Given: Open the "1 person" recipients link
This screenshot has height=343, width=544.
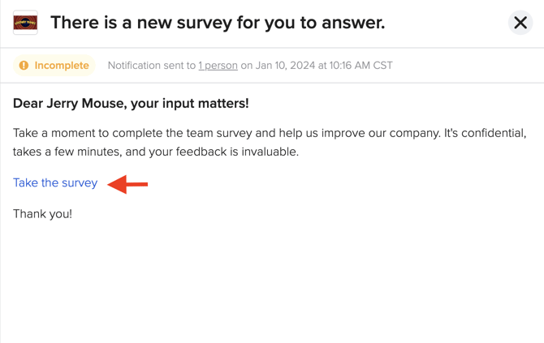Looking at the screenshot, I should pos(218,65).
